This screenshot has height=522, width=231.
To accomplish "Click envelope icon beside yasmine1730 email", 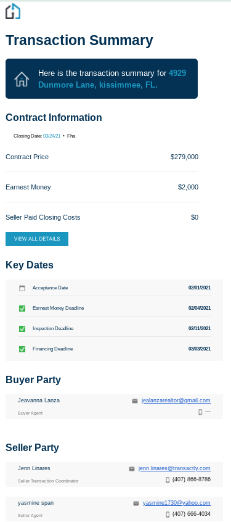I will 136,503.
